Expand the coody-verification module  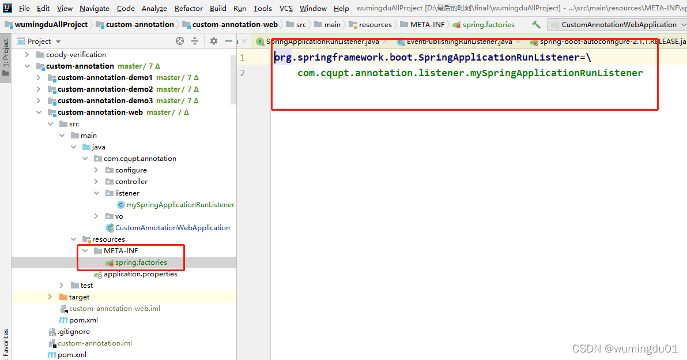pos(27,54)
